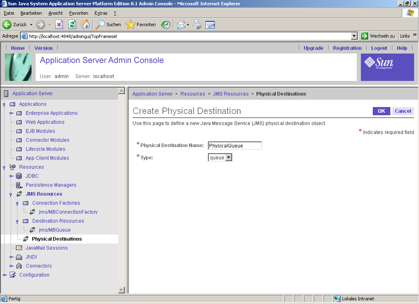Collapse the Destination Resources tree handle

[17, 221]
